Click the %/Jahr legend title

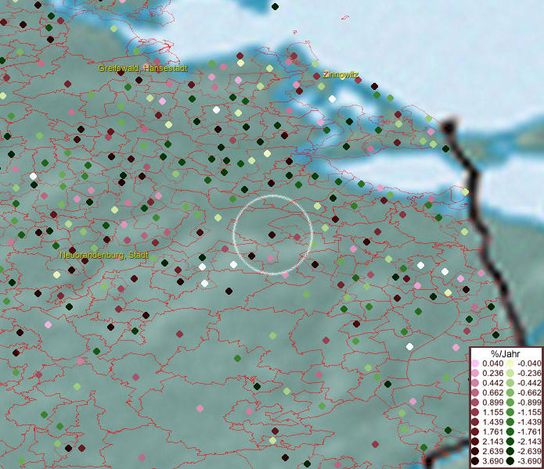[506, 353]
